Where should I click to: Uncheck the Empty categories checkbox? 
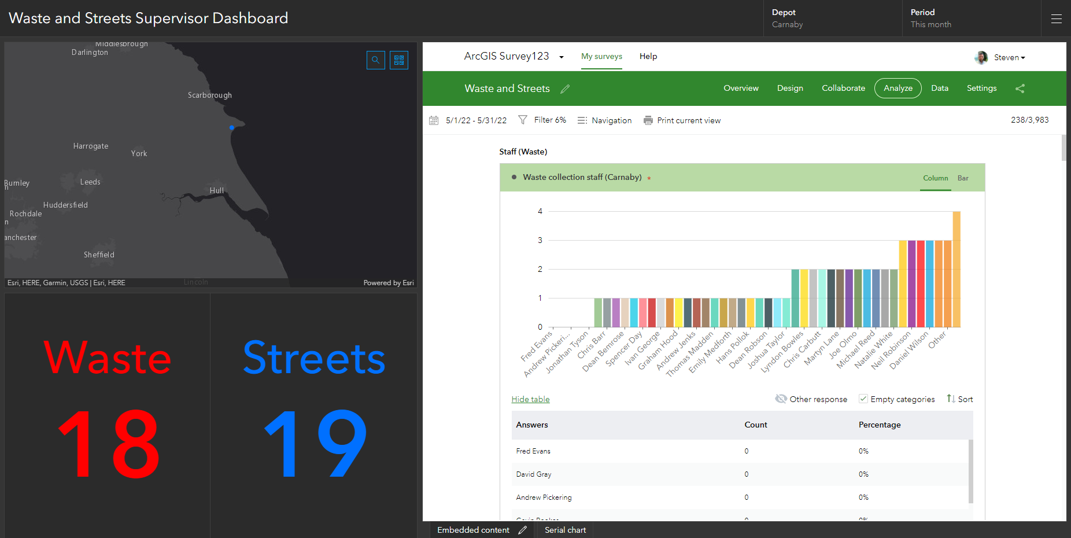point(863,399)
